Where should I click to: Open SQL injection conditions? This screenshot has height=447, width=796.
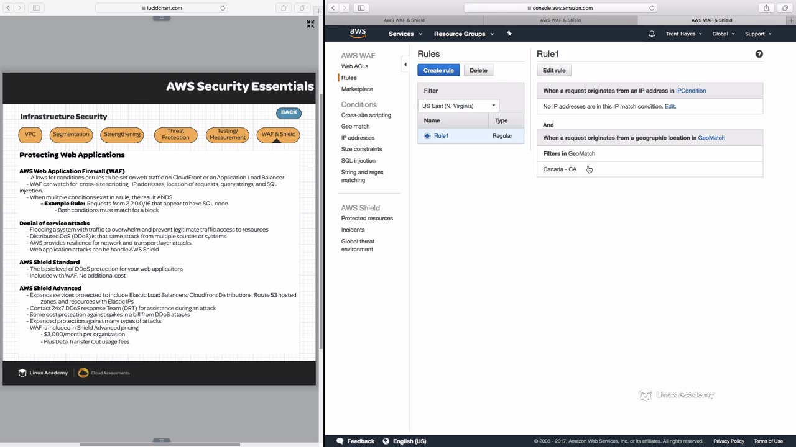pyautogui.click(x=358, y=161)
